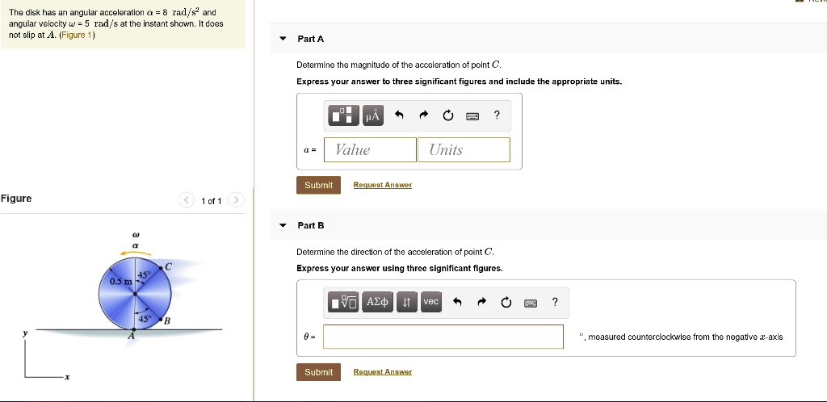The width and height of the screenshot is (827, 402).
Task: Click the up-down arrows button in Part B
Action: pyautogui.click(x=407, y=303)
